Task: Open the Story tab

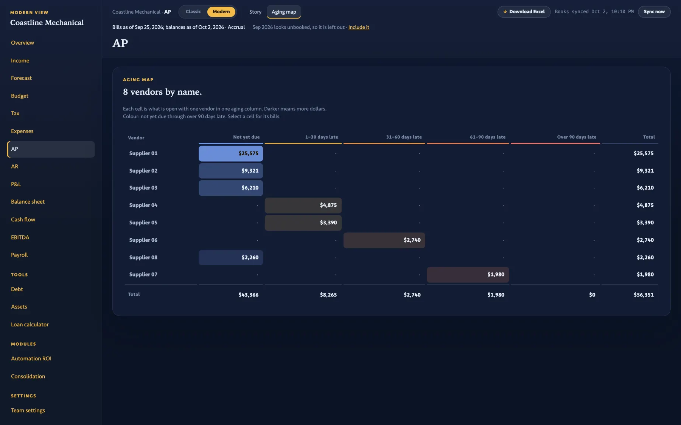Action: pyautogui.click(x=255, y=12)
